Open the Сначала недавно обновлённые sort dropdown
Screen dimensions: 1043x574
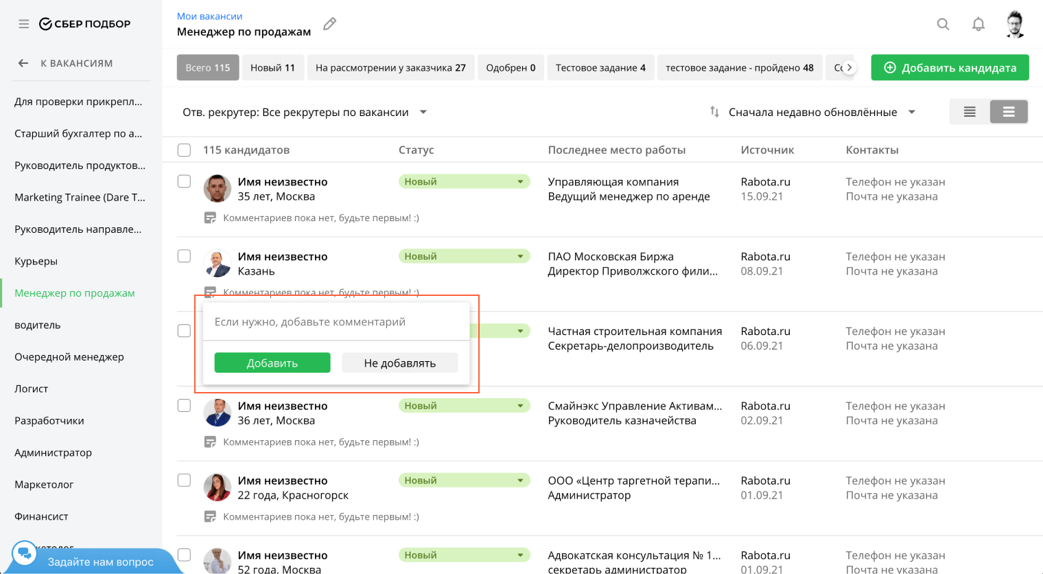(911, 112)
